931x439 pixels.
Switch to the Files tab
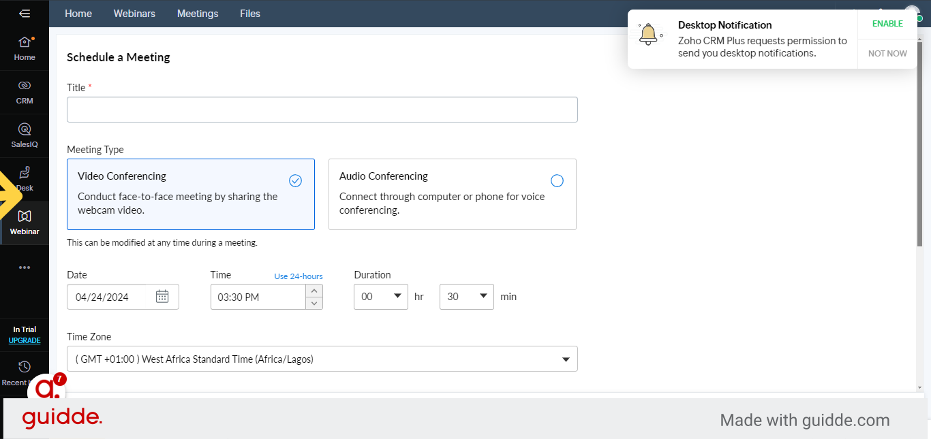coord(250,14)
